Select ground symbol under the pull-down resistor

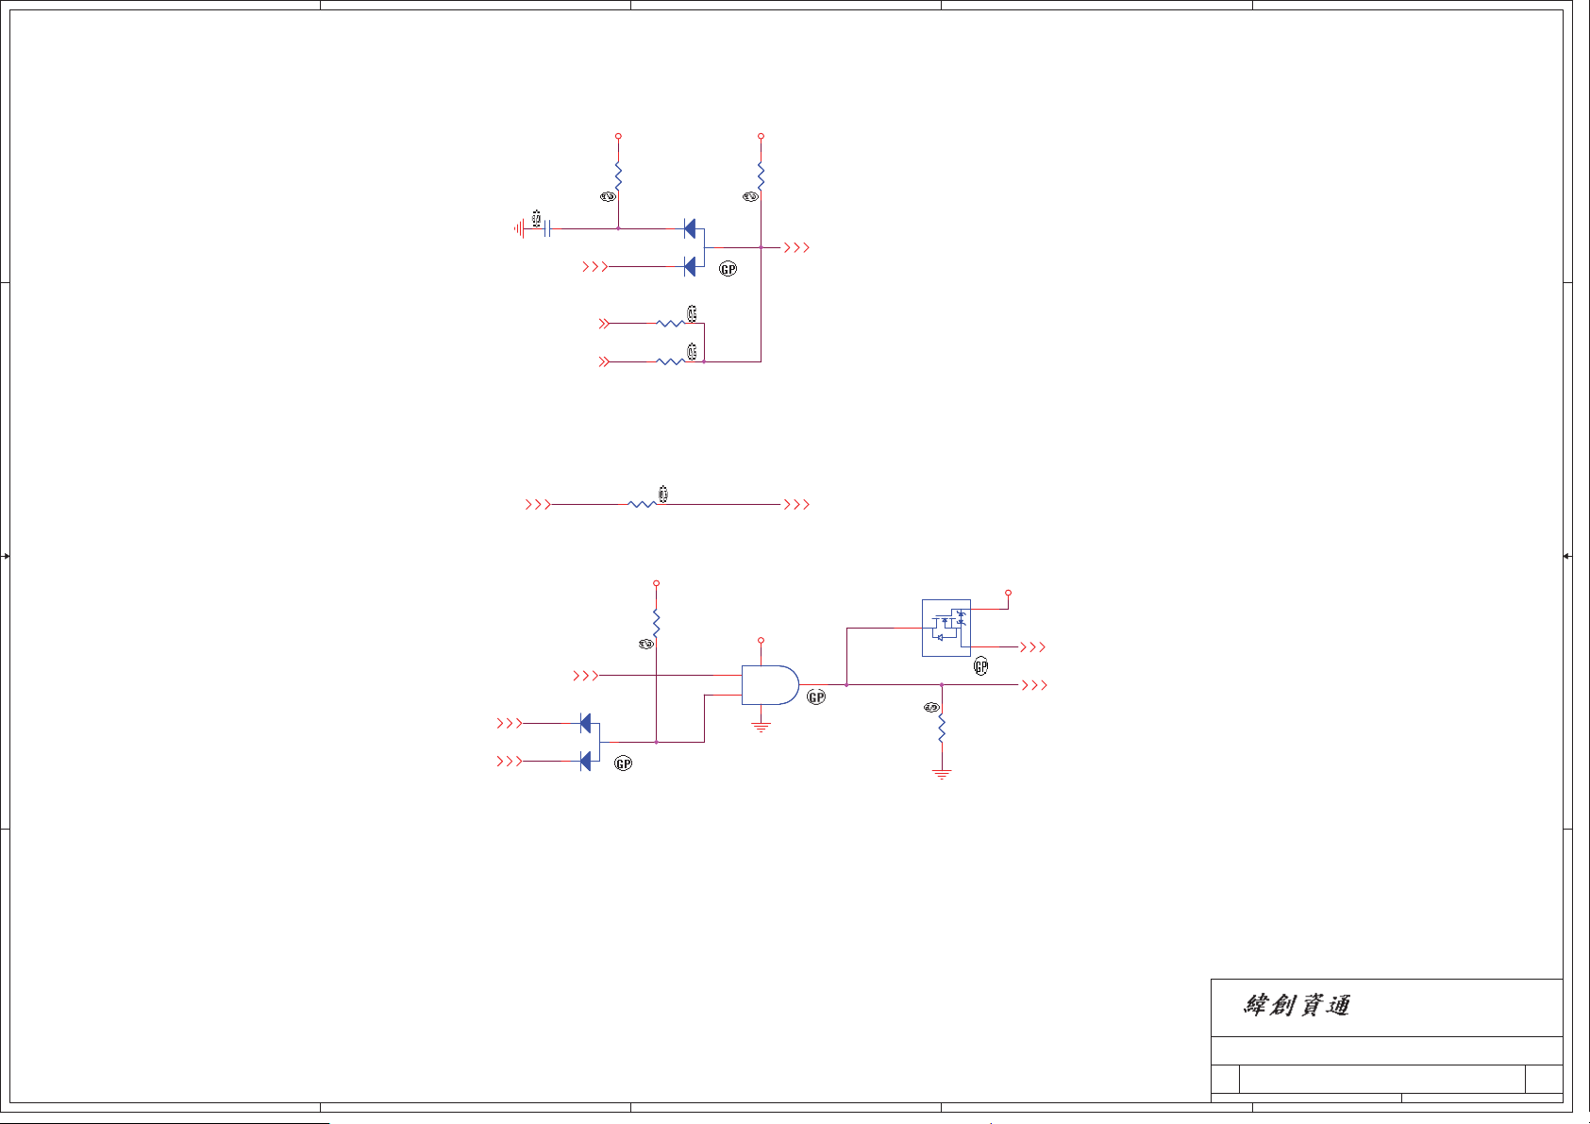[942, 774]
